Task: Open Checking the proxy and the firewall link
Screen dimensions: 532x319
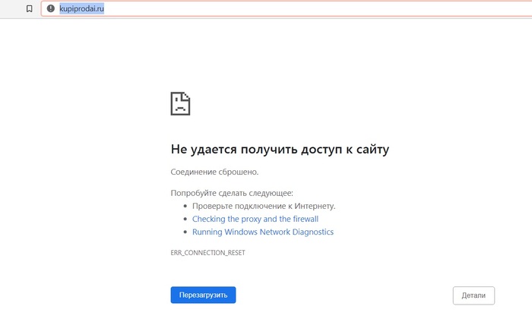Action: pyautogui.click(x=255, y=219)
